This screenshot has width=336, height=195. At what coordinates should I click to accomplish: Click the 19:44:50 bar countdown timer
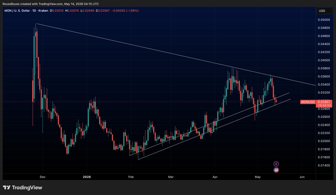324,105
